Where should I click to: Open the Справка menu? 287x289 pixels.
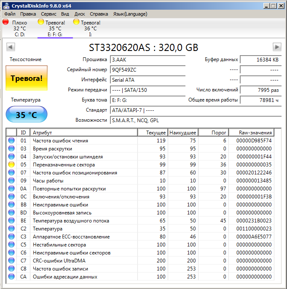coord(99,14)
